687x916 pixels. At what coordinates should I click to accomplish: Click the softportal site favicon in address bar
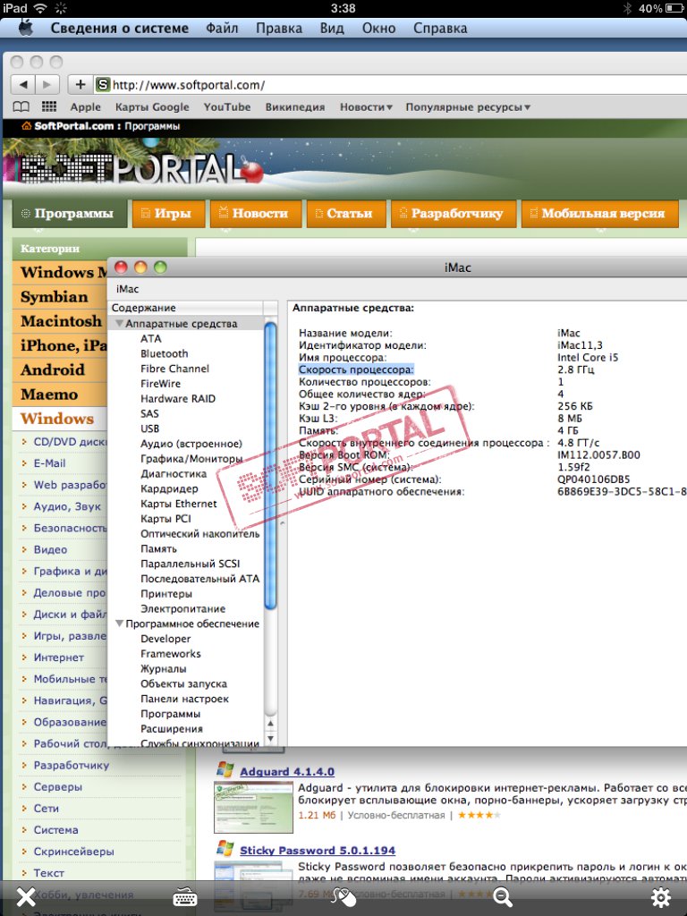point(103,85)
